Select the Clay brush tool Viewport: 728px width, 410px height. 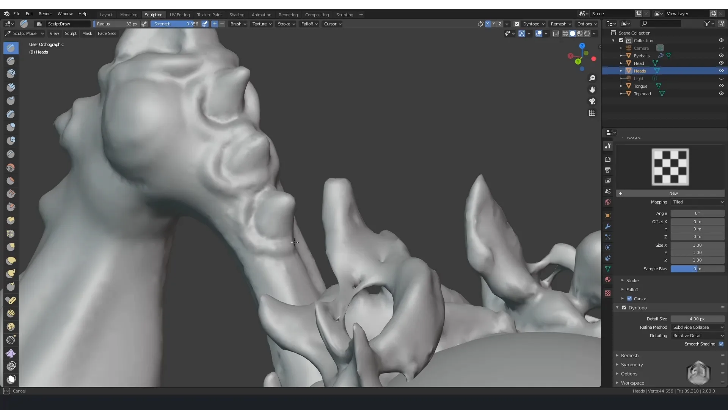tap(11, 74)
